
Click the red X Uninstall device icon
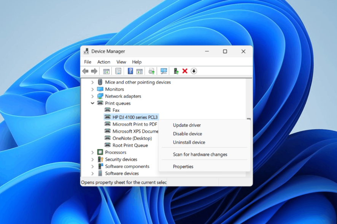pos(185,71)
